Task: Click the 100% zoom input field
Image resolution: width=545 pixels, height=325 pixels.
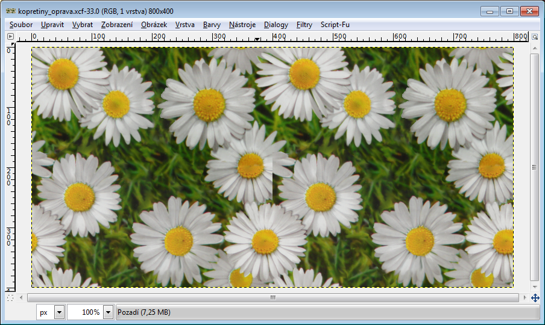Action: [x=86, y=312]
